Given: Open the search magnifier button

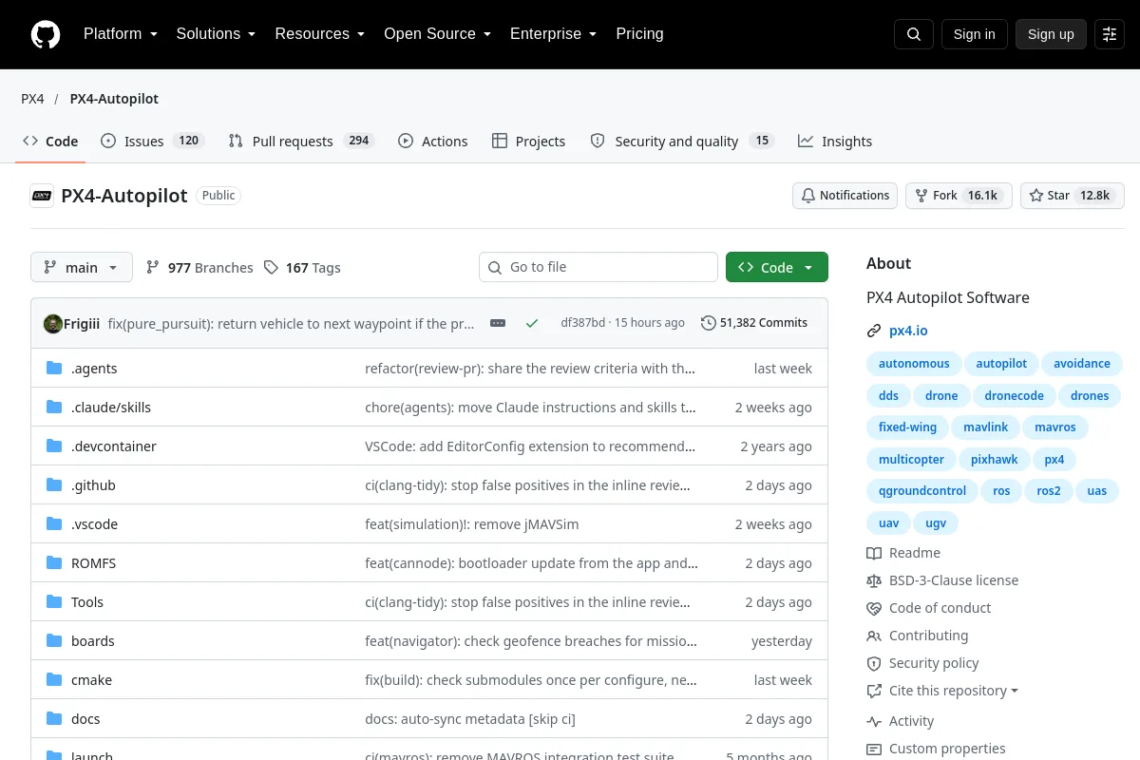Looking at the screenshot, I should [914, 34].
